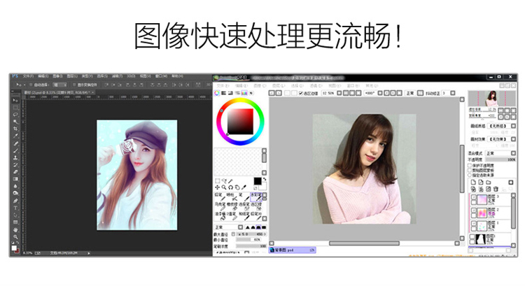
Task: Open SAI zoom 12.50% dropdown field
Action: coord(332,93)
